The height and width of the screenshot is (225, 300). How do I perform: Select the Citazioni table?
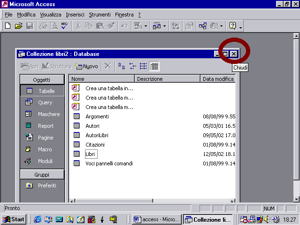tap(95, 145)
